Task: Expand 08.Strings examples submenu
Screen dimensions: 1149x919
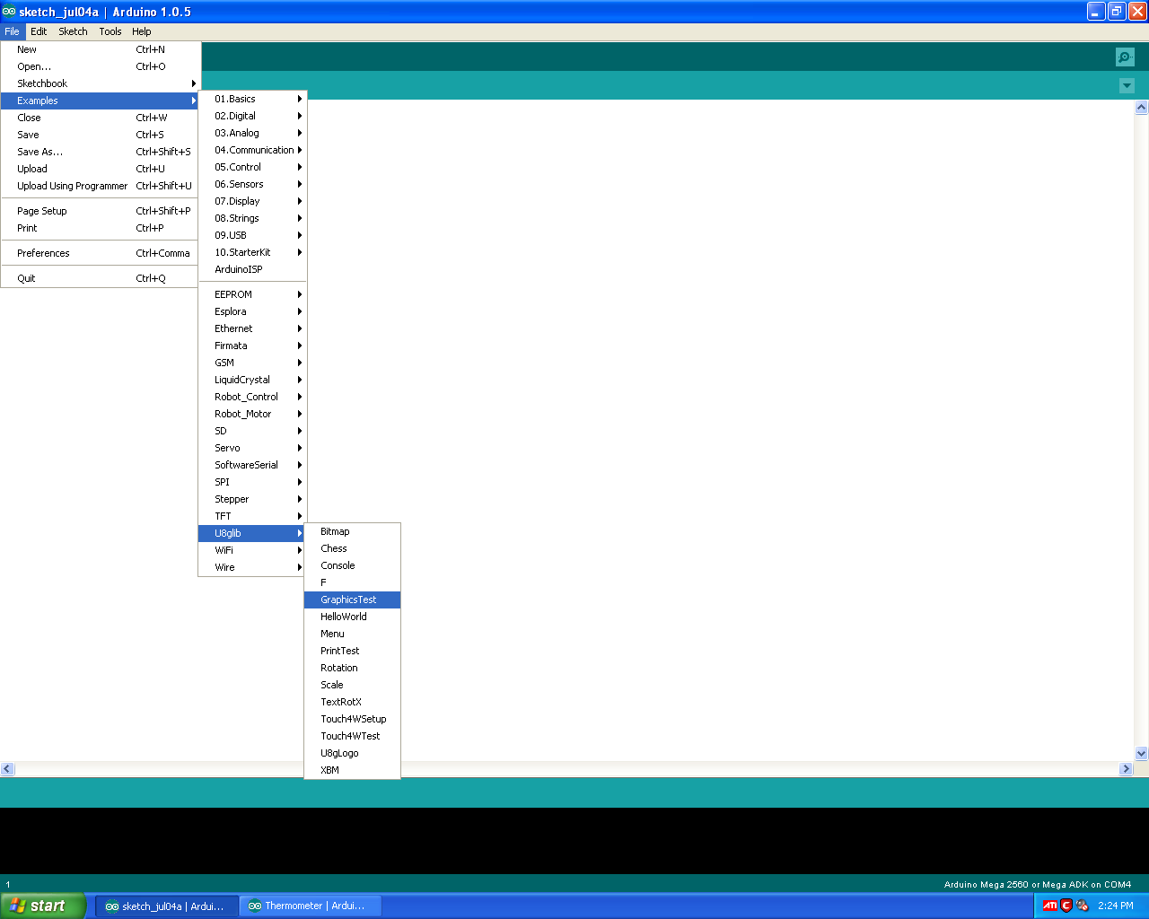Action: (x=252, y=218)
